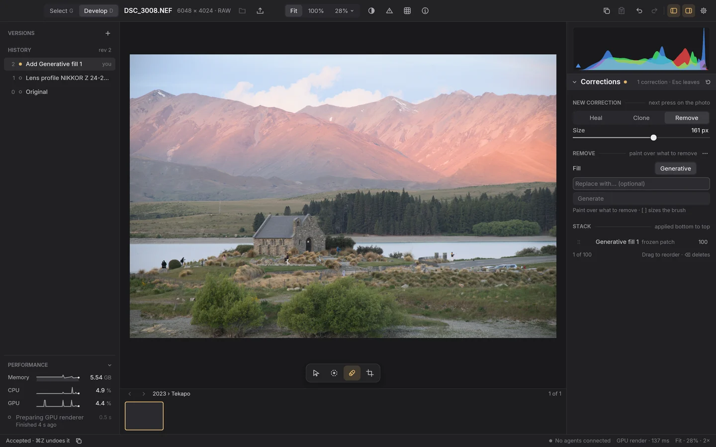Open the 28% zoom dropdown
716x447 pixels.
pos(344,11)
